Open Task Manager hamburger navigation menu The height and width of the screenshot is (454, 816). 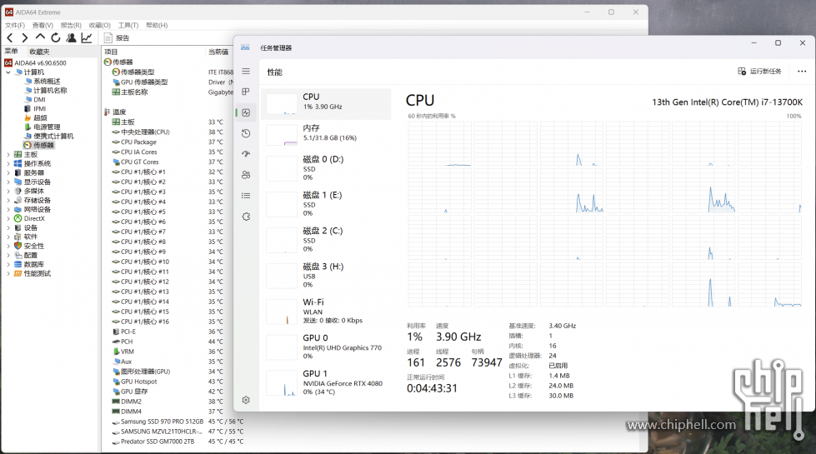(x=246, y=72)
